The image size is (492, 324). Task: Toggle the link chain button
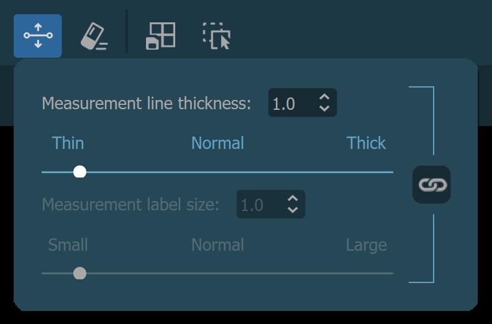[432, 185]
